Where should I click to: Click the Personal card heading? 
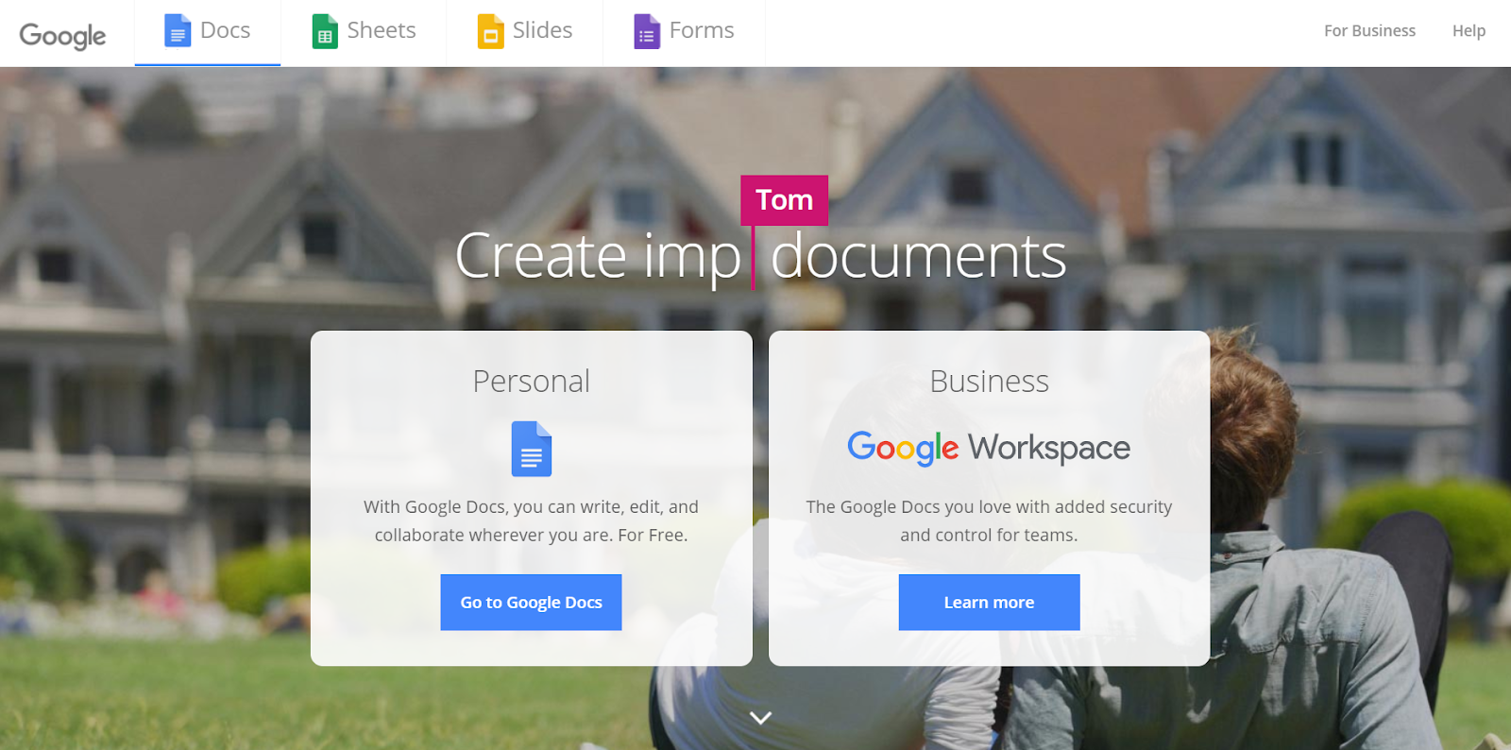tap(531, 382)
